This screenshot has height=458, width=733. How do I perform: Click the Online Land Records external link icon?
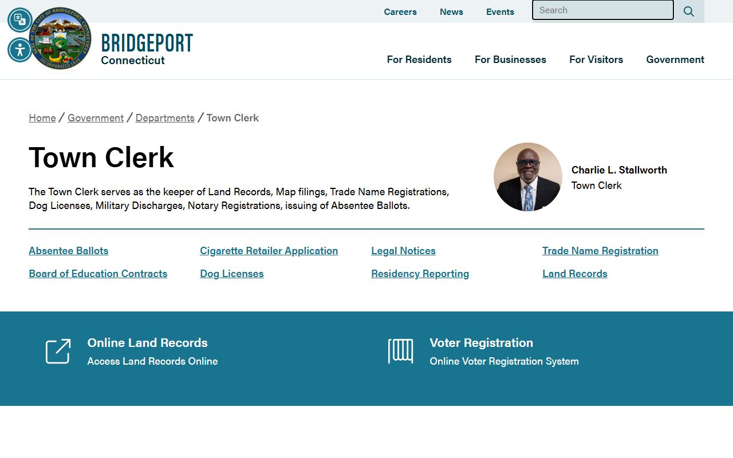click(x=58, y=351)
